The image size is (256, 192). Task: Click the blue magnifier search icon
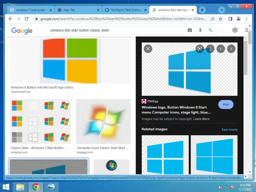coord(210,30)
